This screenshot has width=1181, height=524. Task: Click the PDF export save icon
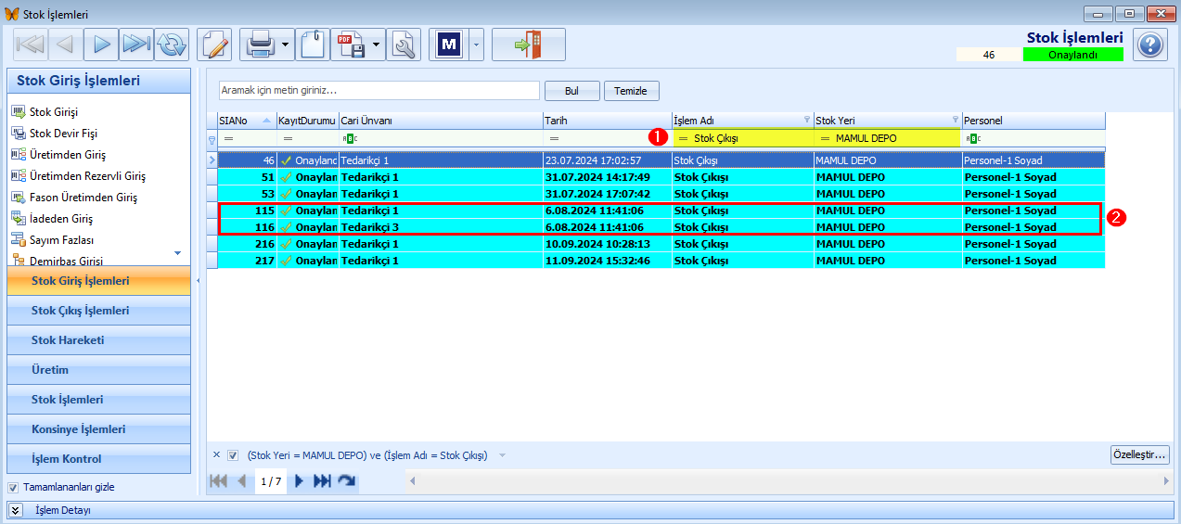351,45
